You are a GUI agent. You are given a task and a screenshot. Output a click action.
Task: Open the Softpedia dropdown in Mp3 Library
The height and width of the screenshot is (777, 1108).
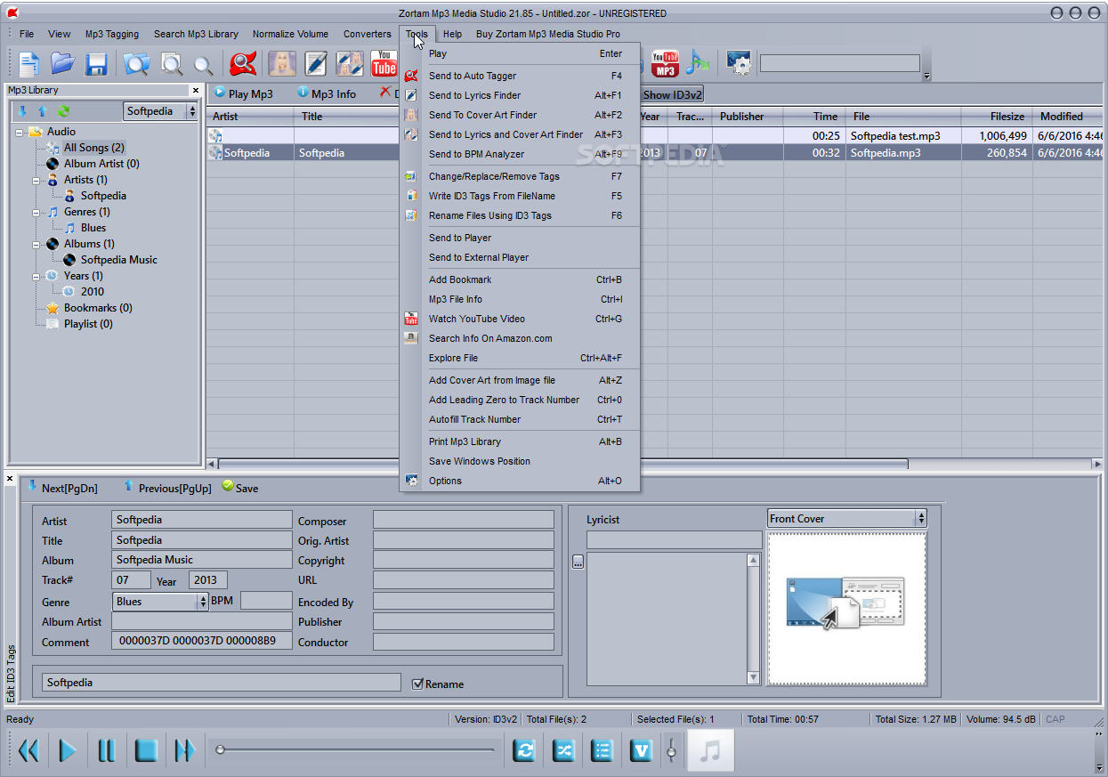(x=192, y=111)
